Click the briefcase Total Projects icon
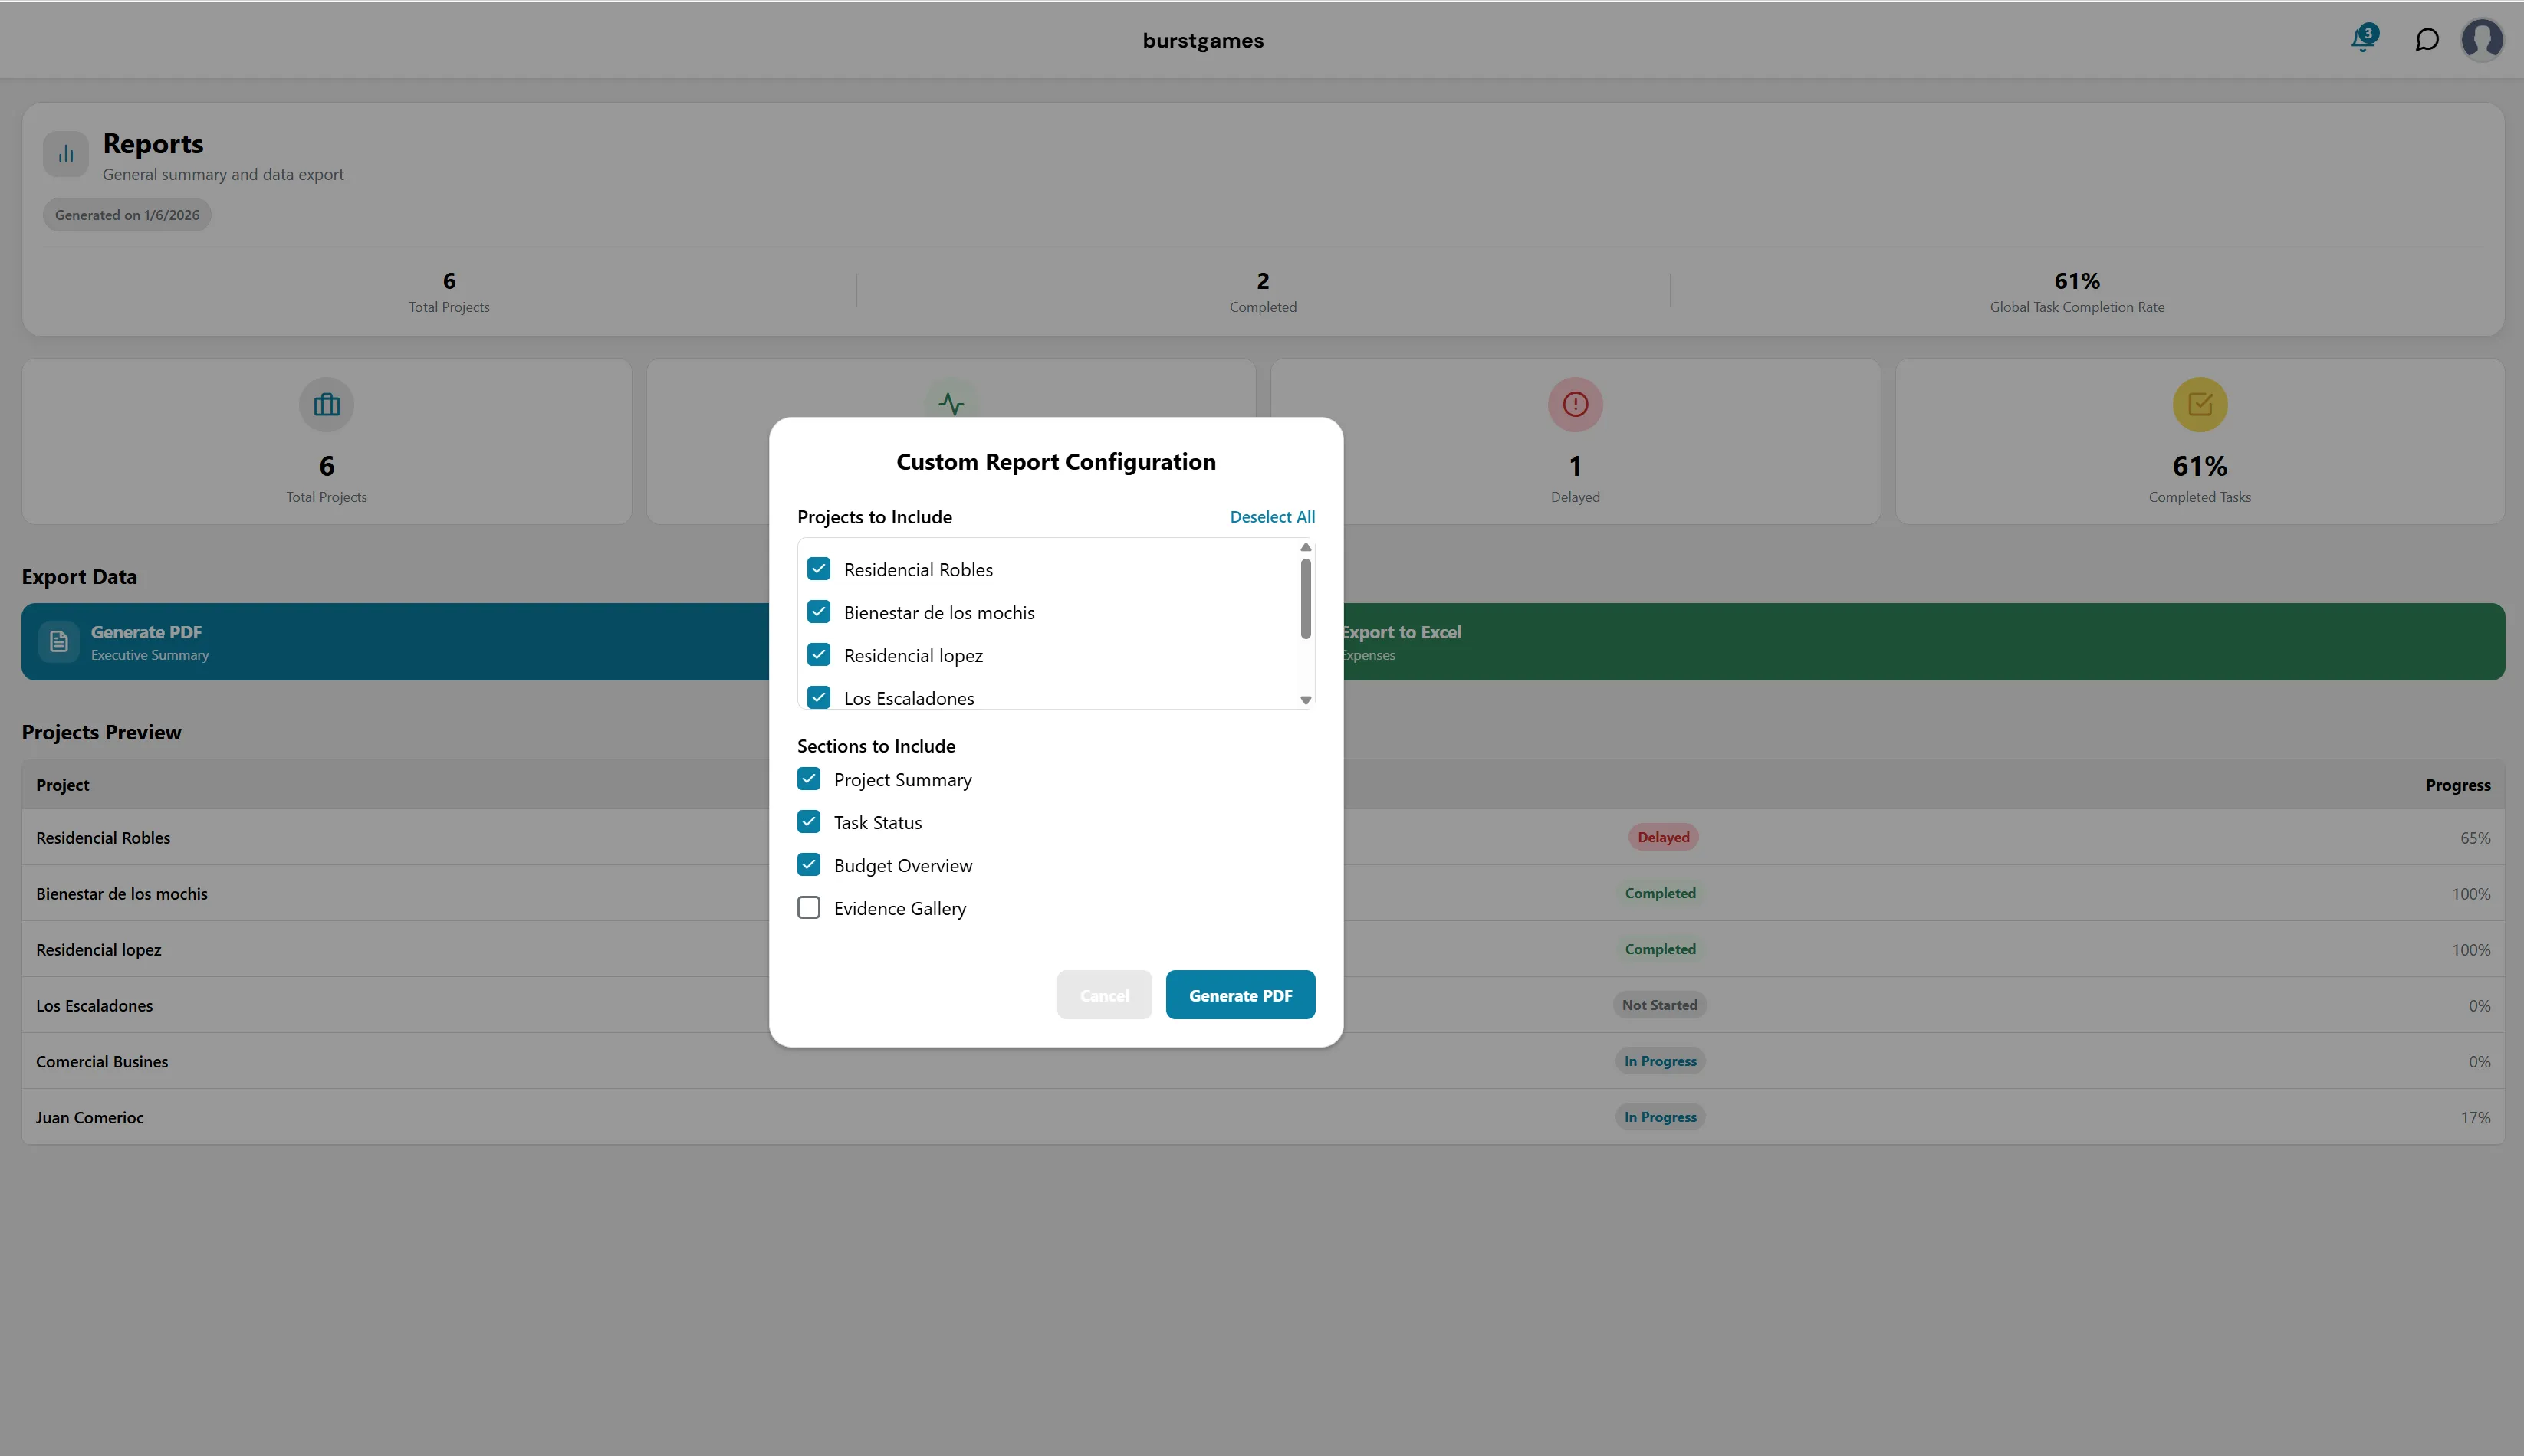Image resolution: width=2524 pixels, height=1456 pixels. [326, 405]
